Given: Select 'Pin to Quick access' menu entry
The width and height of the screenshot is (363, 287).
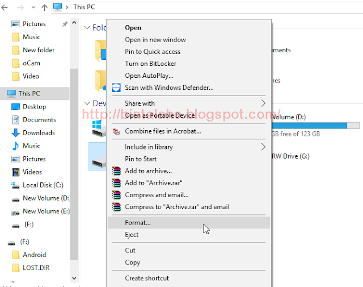Looking at the screenshot, I should click(x=153, y=52).
